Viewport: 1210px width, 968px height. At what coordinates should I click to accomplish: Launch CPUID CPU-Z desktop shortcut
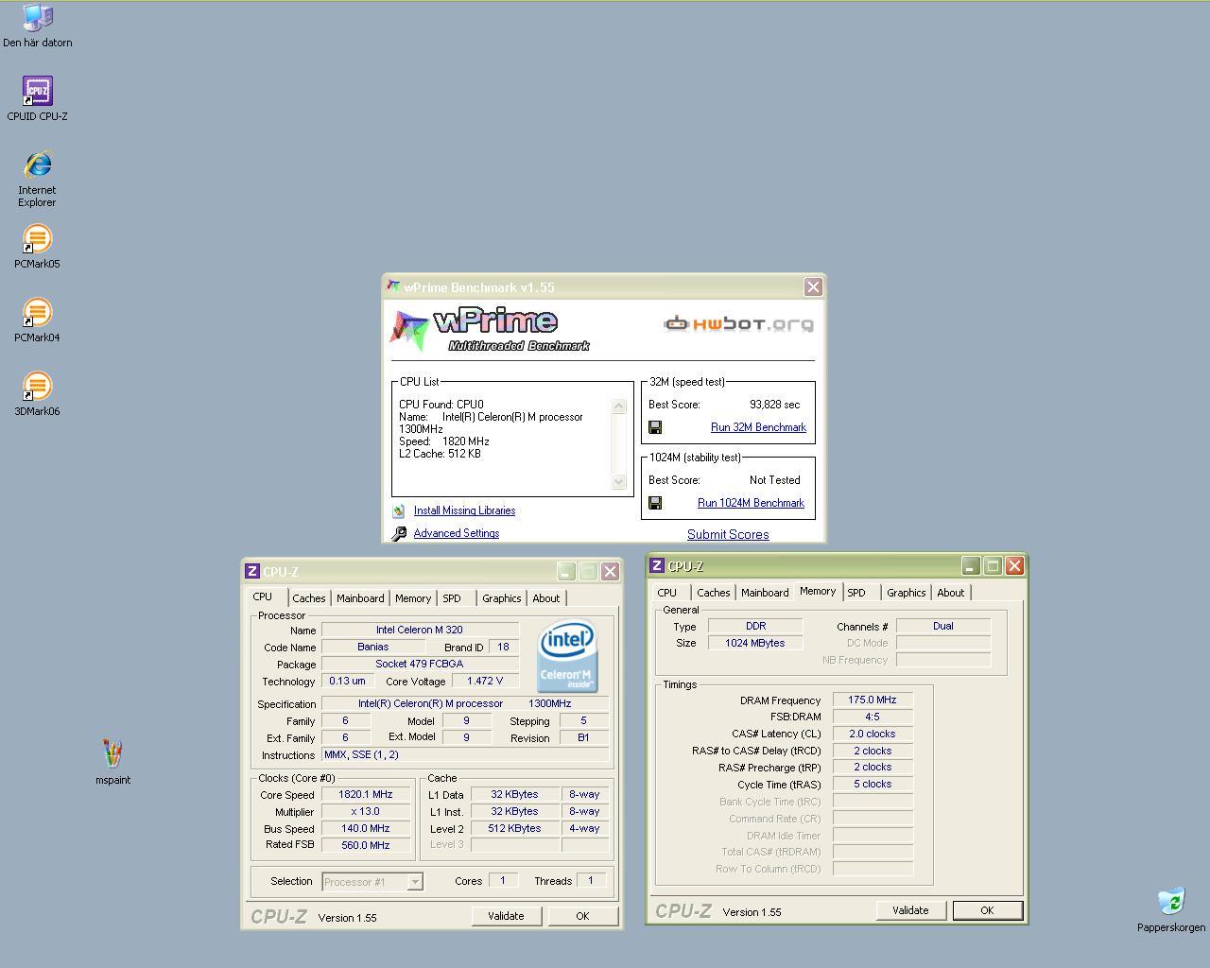[x=37, y=98]
